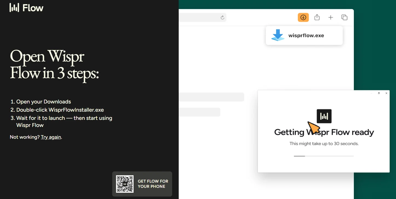Click the share icon in the browser toolbar
This screenshot has width=396, height=199.
(317, 17)
